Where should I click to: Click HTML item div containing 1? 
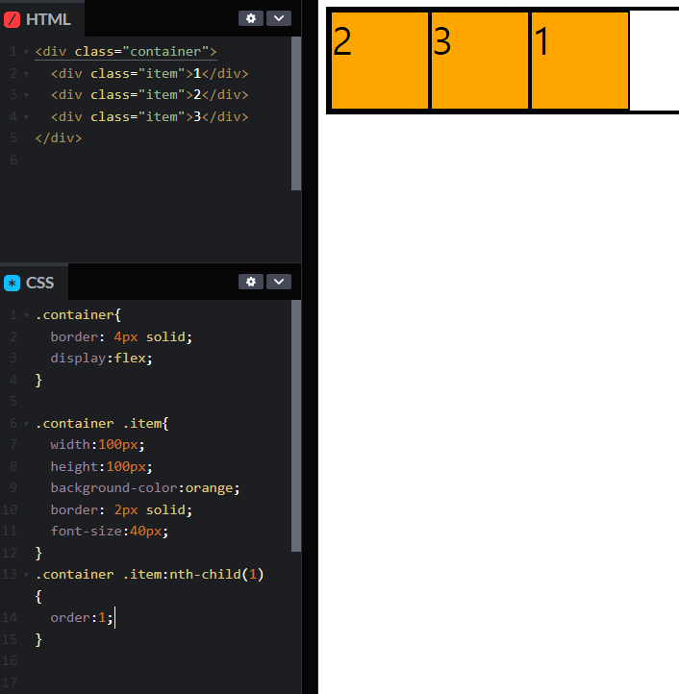click(150, 73)
